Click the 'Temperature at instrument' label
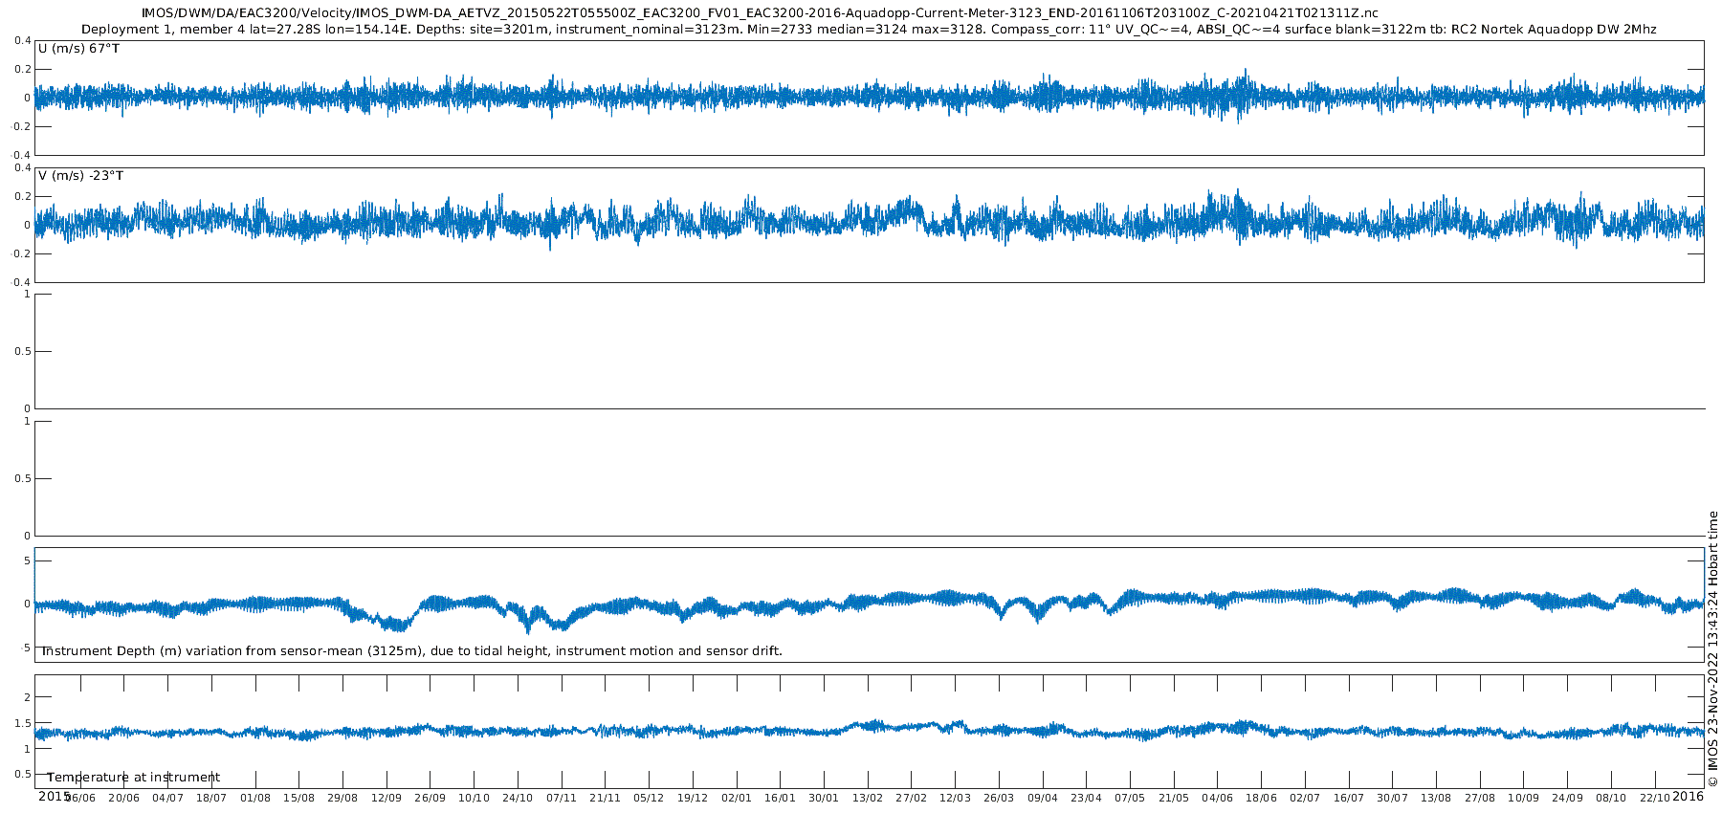Viewport: 1722px width, 813px height. tap(133, 778)
